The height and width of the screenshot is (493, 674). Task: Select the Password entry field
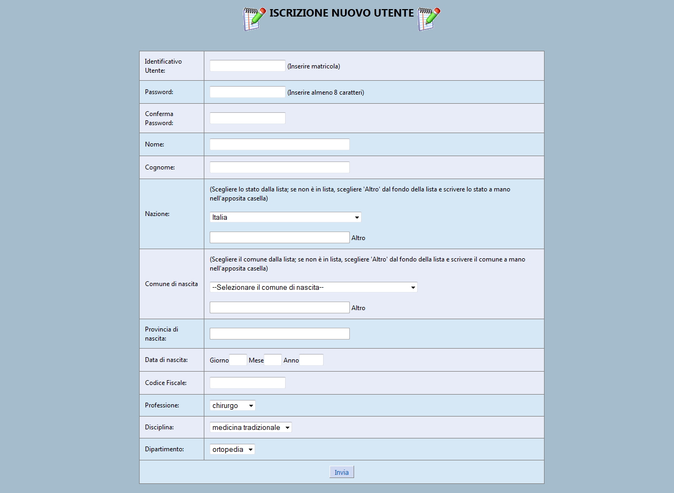tap(247, 91)
